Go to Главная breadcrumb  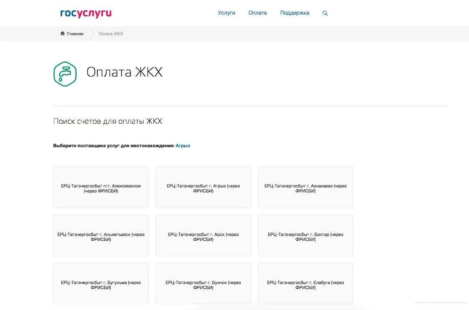pyautogui.click(x=75, y=33)
